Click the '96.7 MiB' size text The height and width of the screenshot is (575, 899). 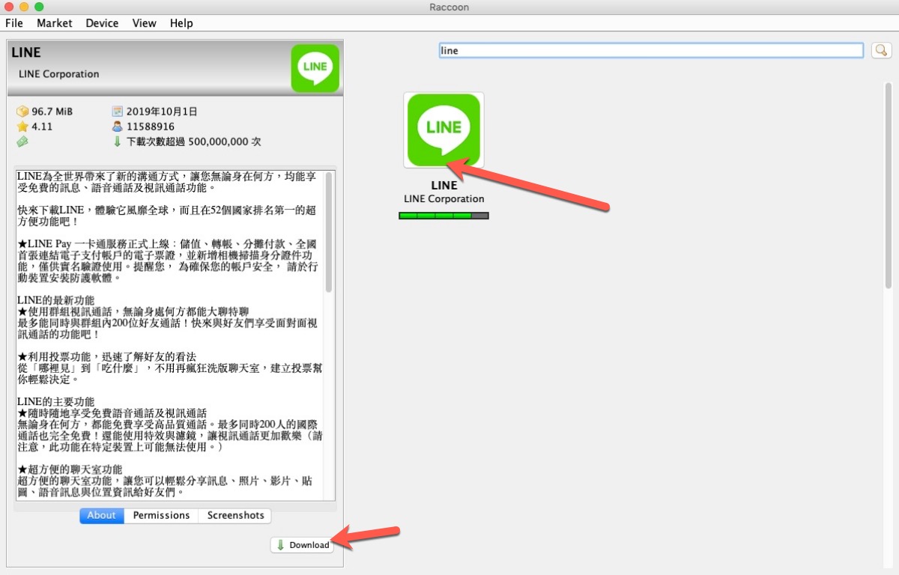(52, 112)
